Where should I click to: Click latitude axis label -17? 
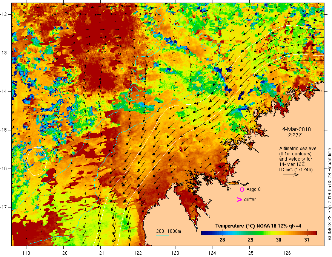[x=4, y=207]
